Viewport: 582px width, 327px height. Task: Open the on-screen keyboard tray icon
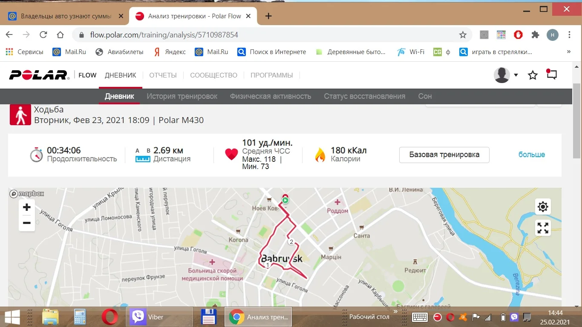coord(420,317)
